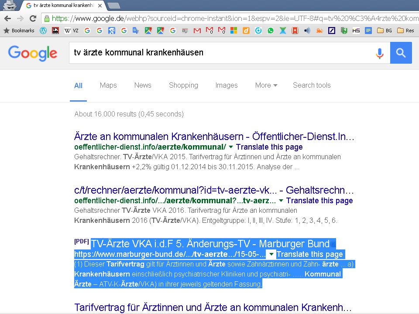Switch to Shopping results

tap(183, 85)
